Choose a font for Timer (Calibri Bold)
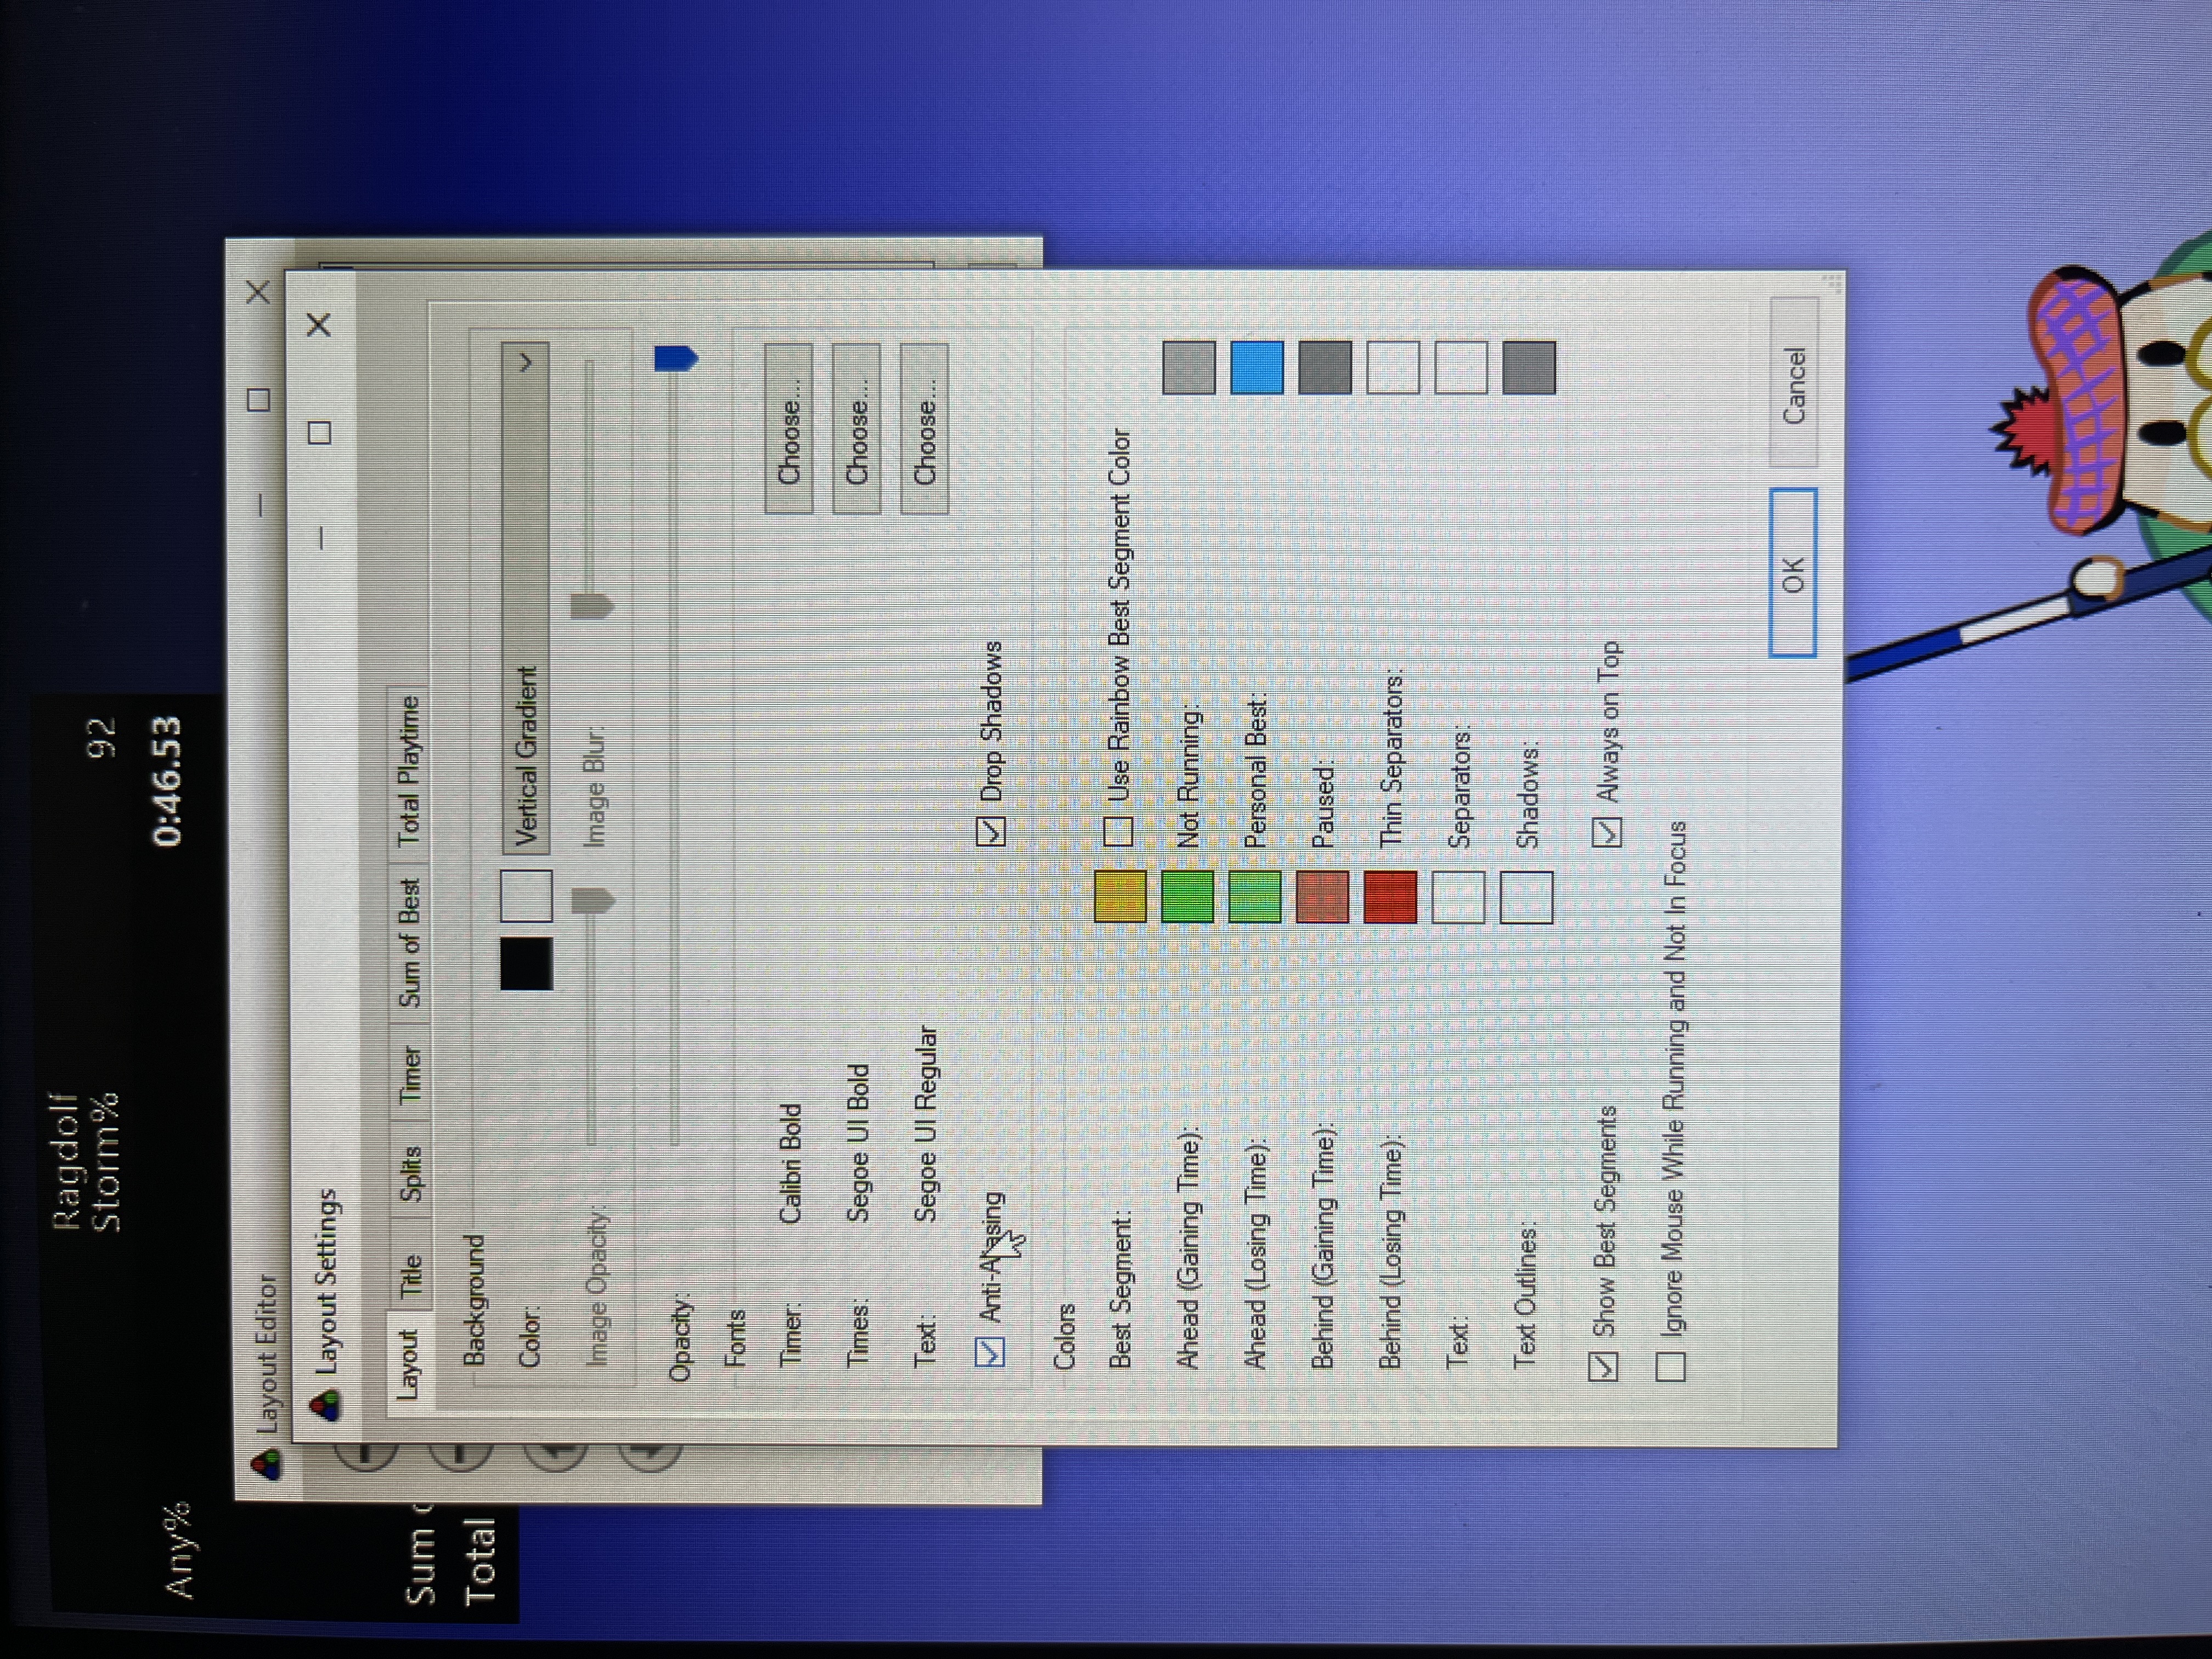 tap(789, 429)
